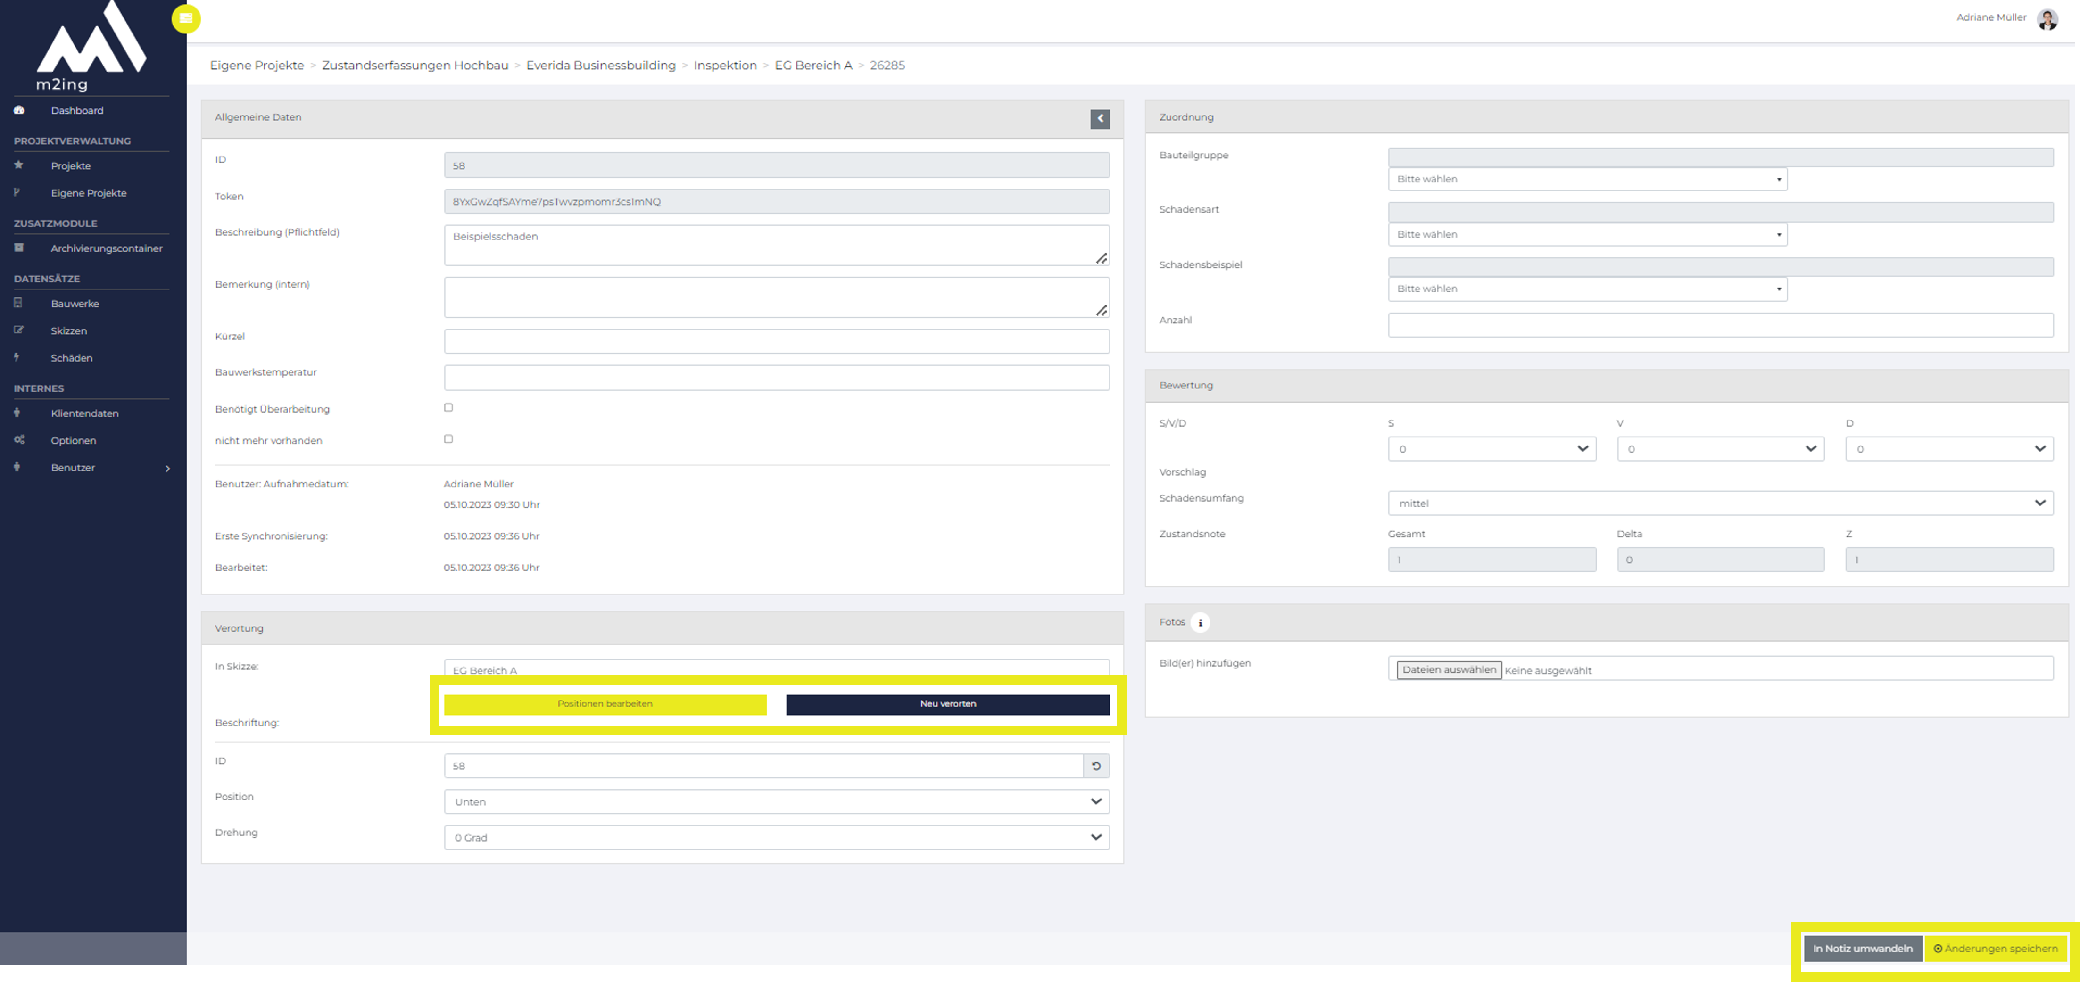Click the star icon next to Projekte
This screenshot has height=982, width=2080.
coord(18,165)
